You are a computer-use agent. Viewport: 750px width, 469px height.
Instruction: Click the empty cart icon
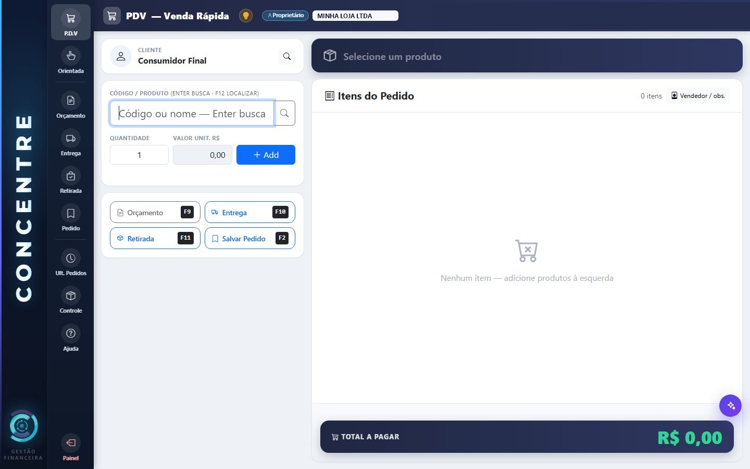[527, 251]
